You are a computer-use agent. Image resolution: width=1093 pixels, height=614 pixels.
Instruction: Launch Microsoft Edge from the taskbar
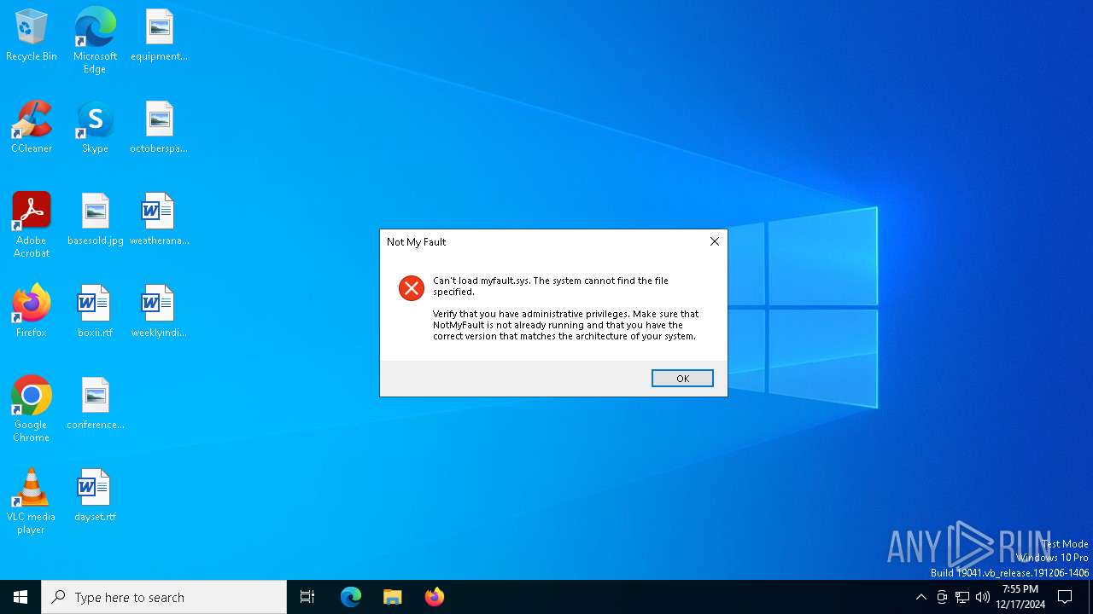click(x=351, y=597)
